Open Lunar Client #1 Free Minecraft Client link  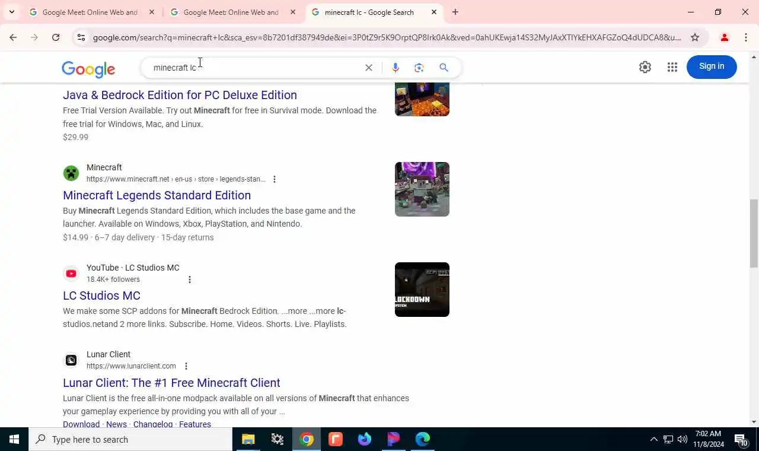click(x=171, y=383)
